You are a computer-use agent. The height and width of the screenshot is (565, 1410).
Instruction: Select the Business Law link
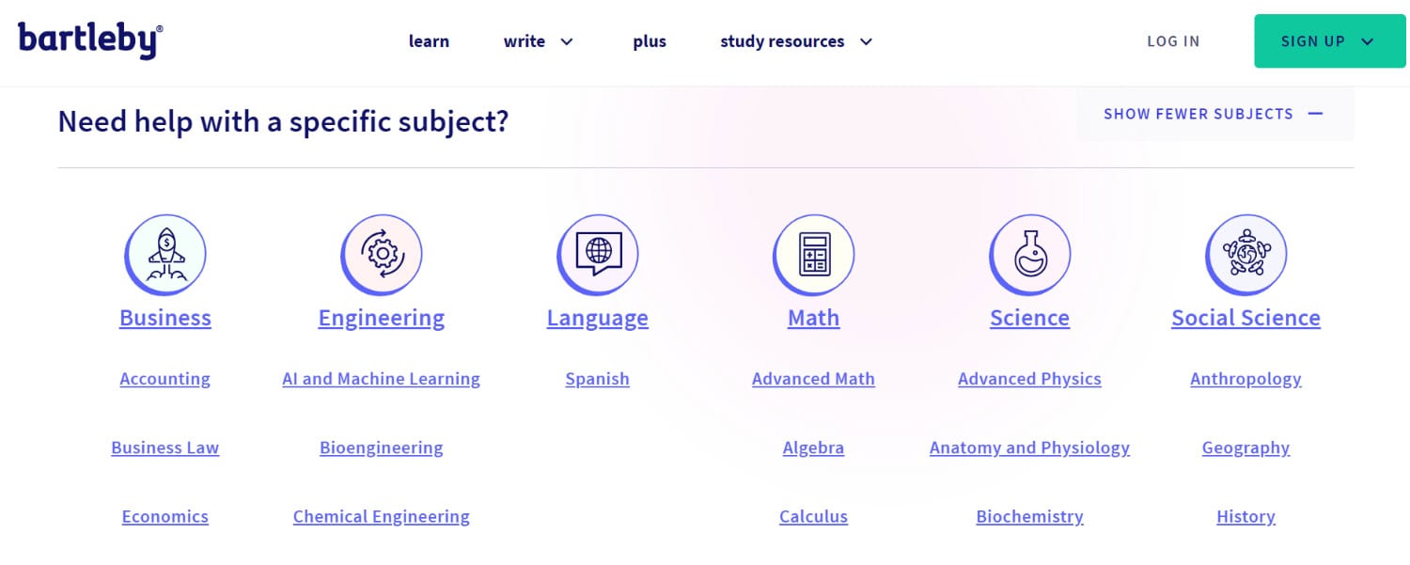[165, 447]
